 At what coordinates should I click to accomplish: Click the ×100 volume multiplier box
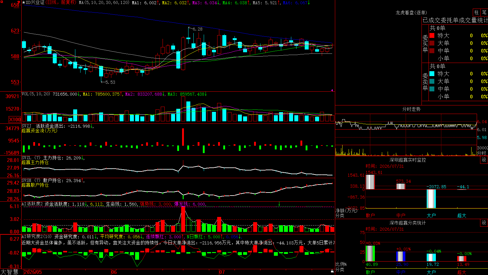pos(15,119)
